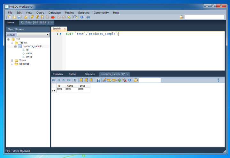The width and height of the screenshot is (230, 158).
Task: Close the SQL Editor (192.168.0.81) tab
Action: tap(52, 22)
